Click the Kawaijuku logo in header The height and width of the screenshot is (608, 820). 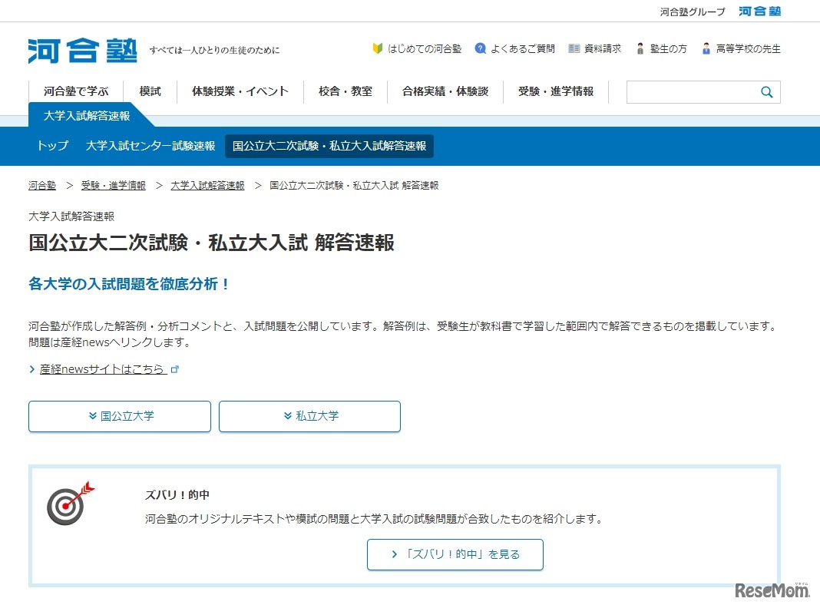click(83, 50)
